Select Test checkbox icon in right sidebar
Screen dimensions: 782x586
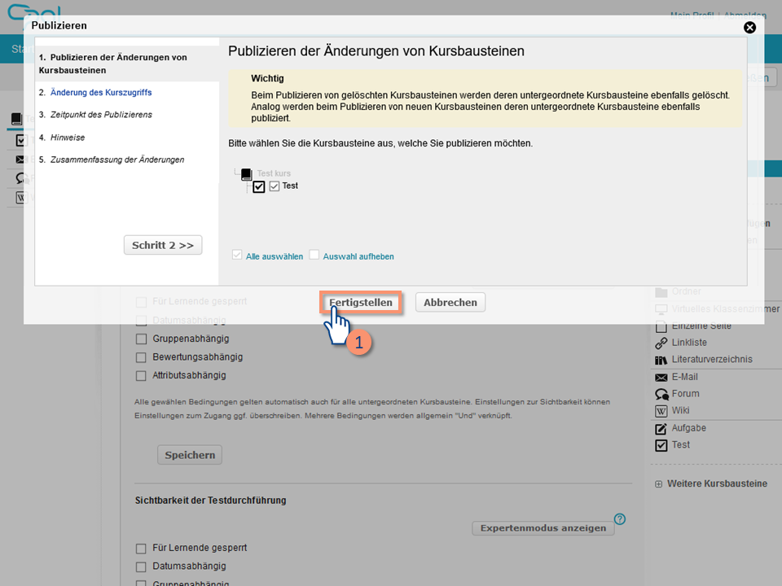pyautogui.click(x=661, y=445)
